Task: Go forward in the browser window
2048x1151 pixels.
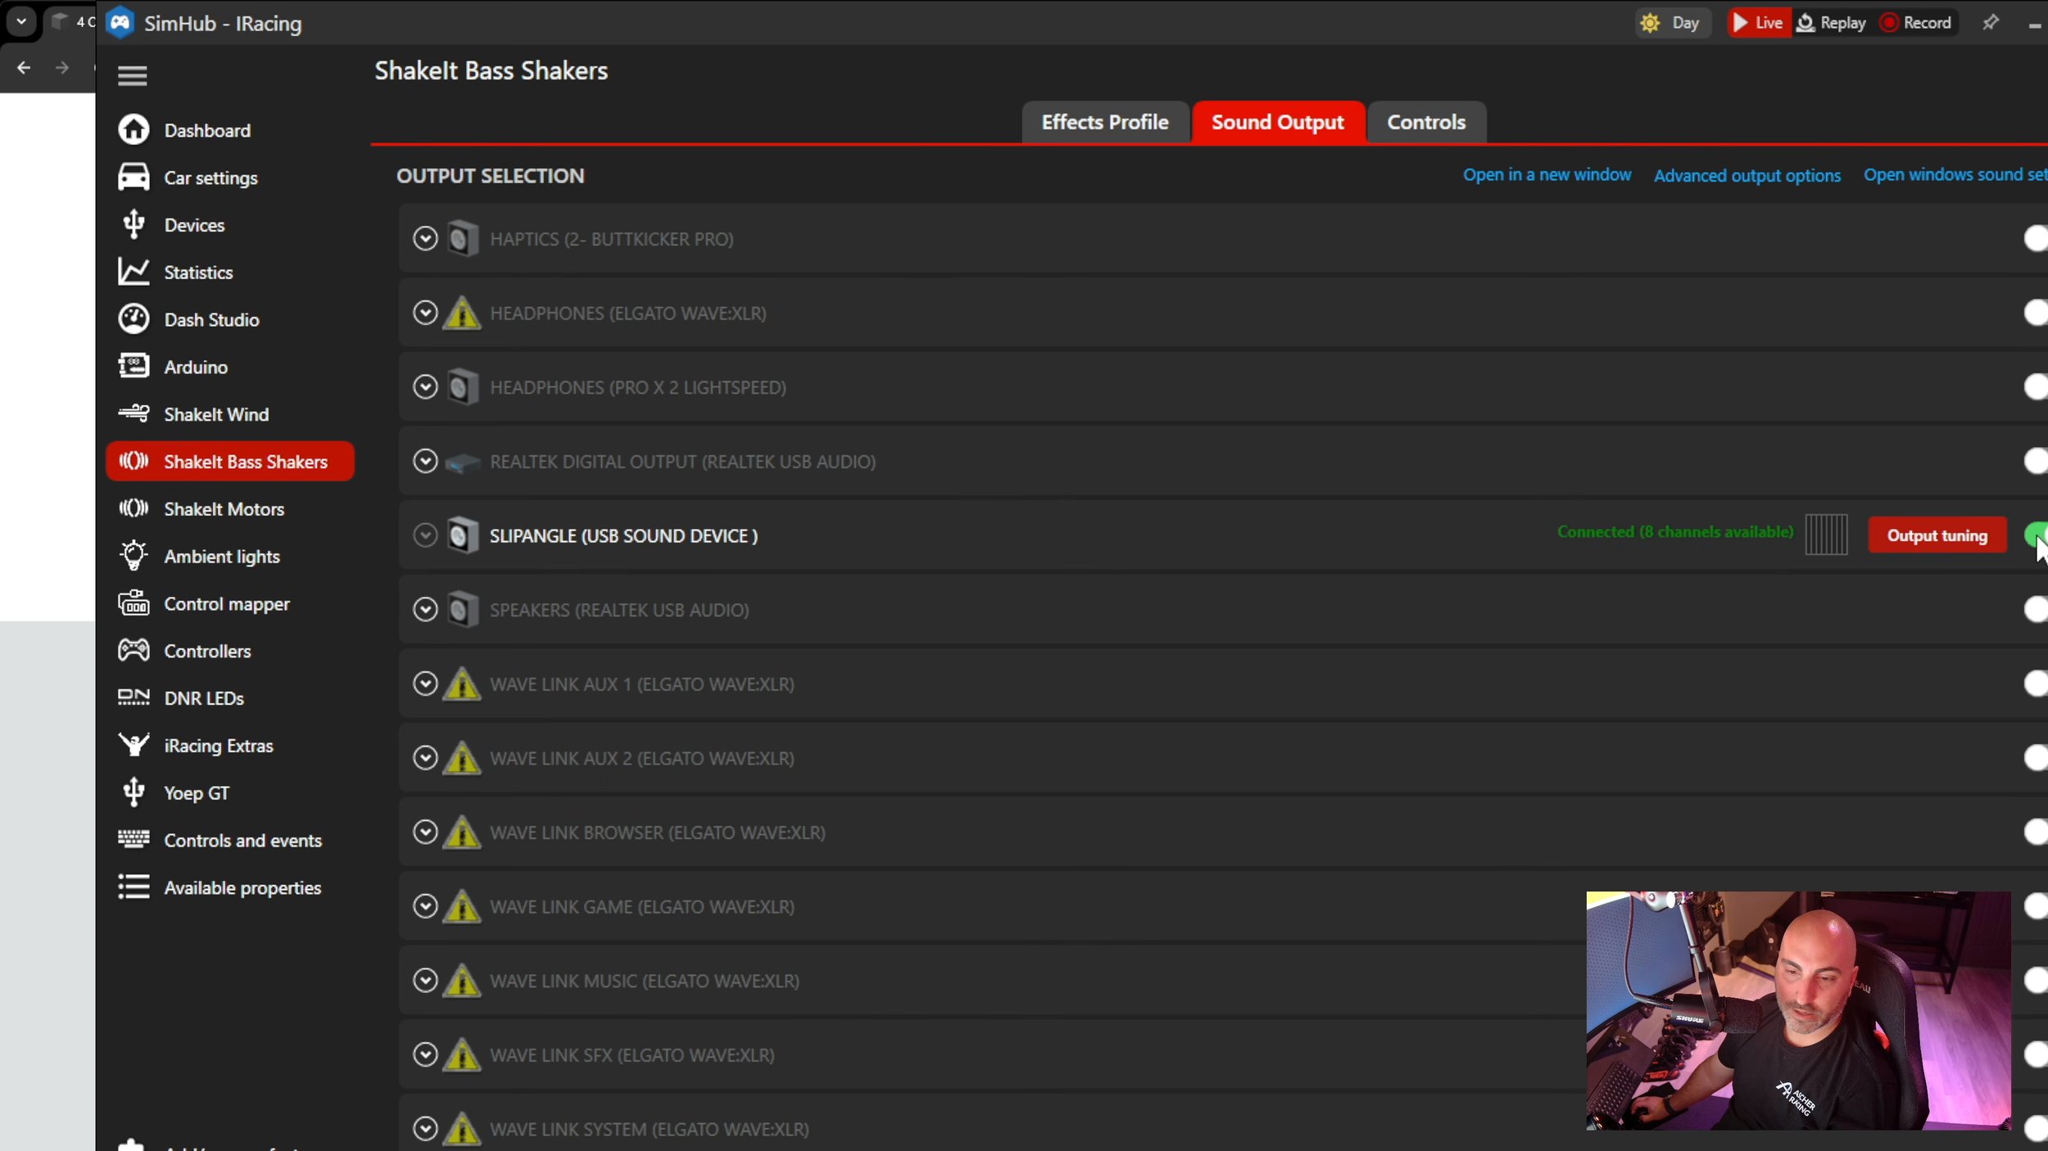Action: 62,68
